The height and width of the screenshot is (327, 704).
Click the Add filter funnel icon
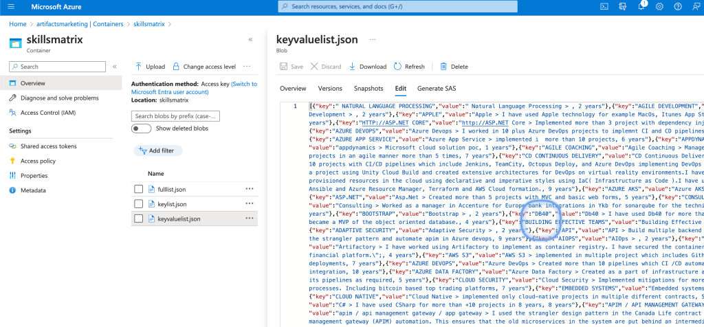[143, 150]
